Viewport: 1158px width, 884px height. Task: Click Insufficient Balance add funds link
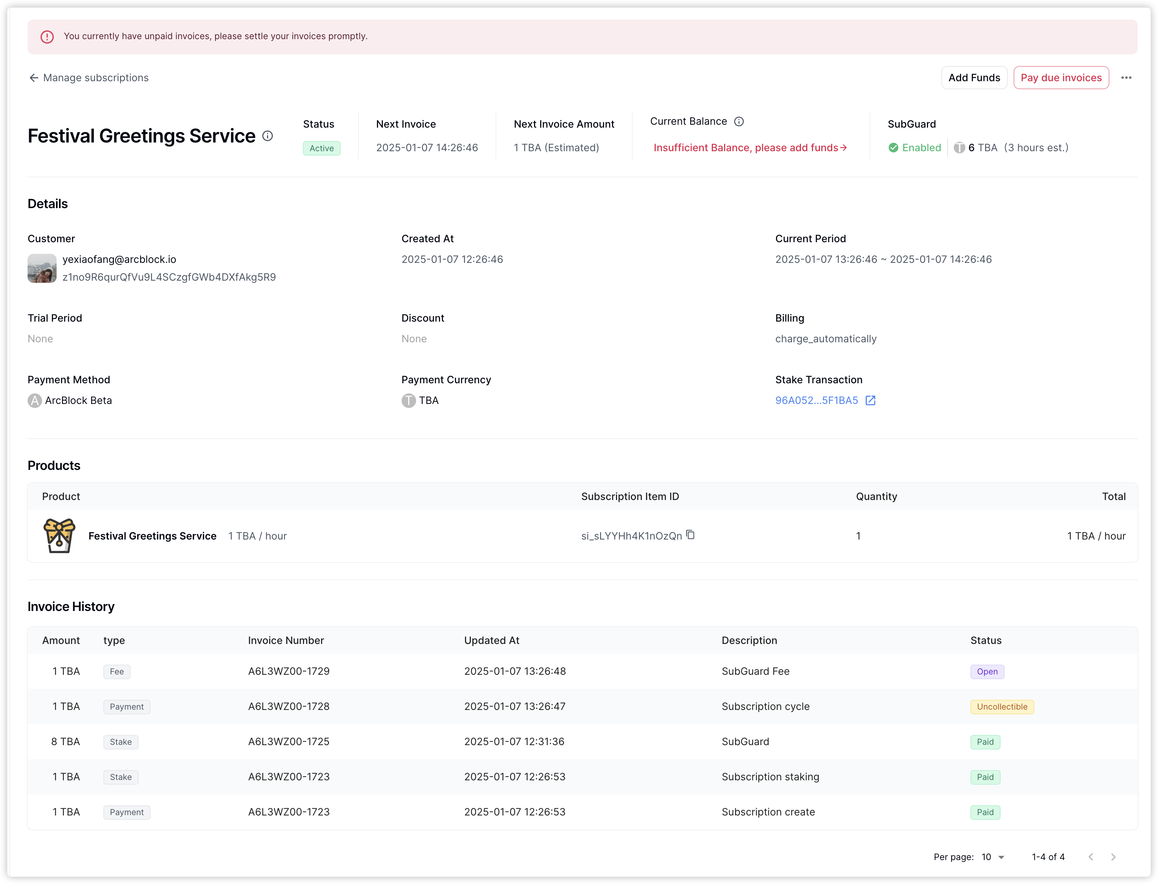[x=750, y=148]
